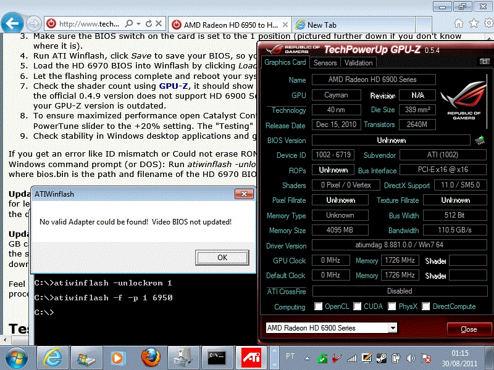Image resolution: width=494 pixels, height=370 pixels.
Task: Click the GPU-Z Name field value
Action: [x=374, y=80]
